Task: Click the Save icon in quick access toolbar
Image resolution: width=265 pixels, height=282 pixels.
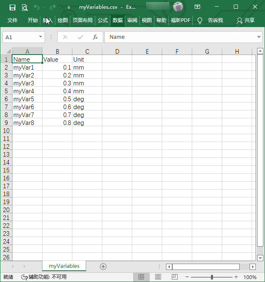Action: coord(12,7)
